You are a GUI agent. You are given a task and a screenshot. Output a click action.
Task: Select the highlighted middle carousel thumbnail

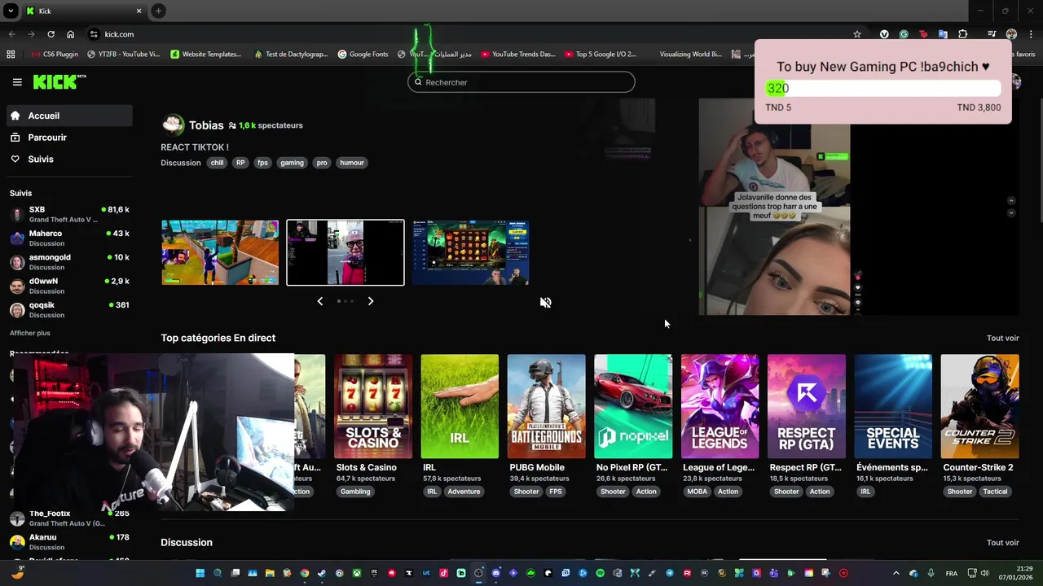345,252
